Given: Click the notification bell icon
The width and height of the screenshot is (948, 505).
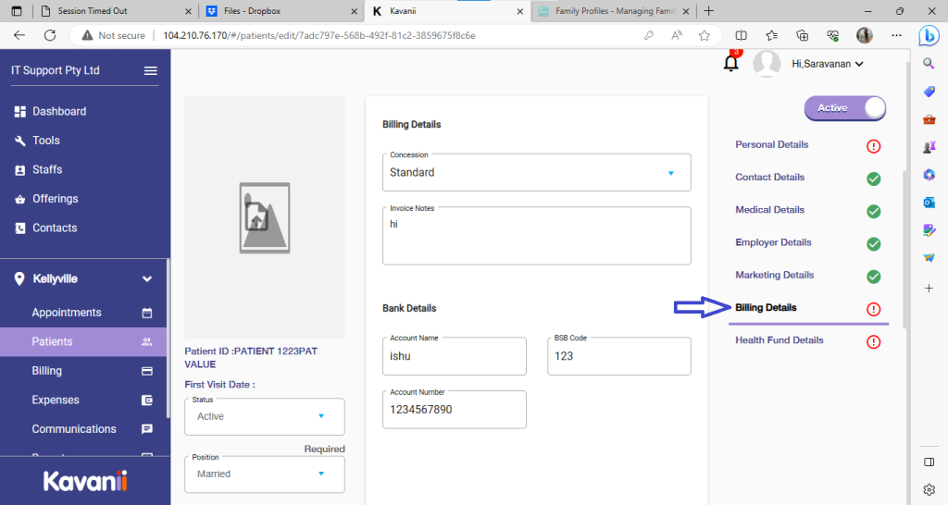Looking at the screenshot, I should pyautogui.click(x=731, y=63).
